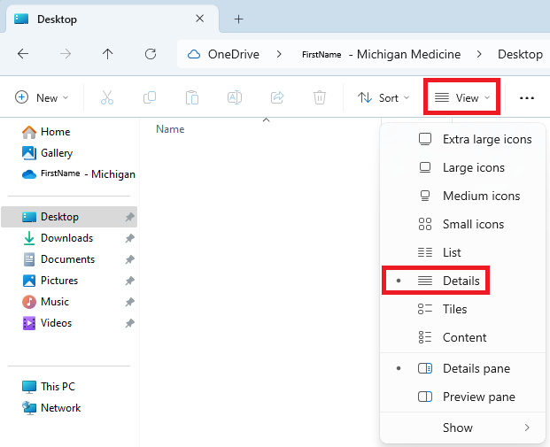The height and width of the screenshot is (447, 550).
Task: Choose Extra large icons view
Action: pyautogui.click(x=486, y=139)
